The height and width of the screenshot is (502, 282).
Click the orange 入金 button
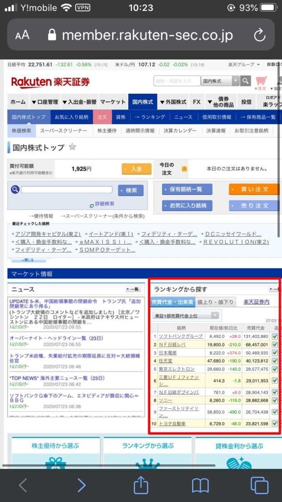coord(137,169)
